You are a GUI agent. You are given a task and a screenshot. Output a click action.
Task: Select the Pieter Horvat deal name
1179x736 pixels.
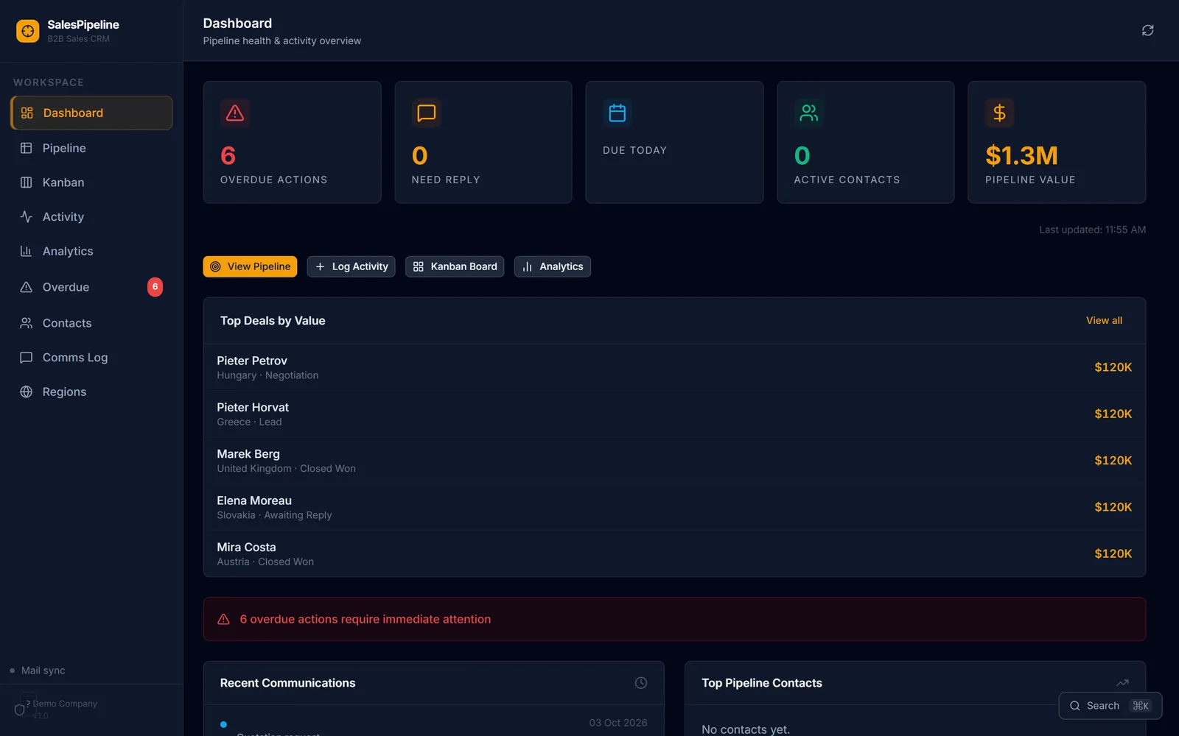253,407
